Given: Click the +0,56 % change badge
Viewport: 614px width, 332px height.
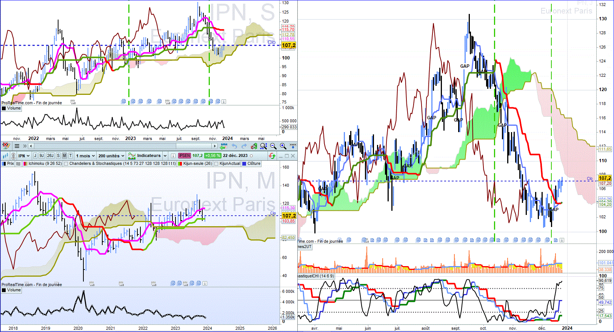Looking at the screenshot, I should tap(213, 155).
